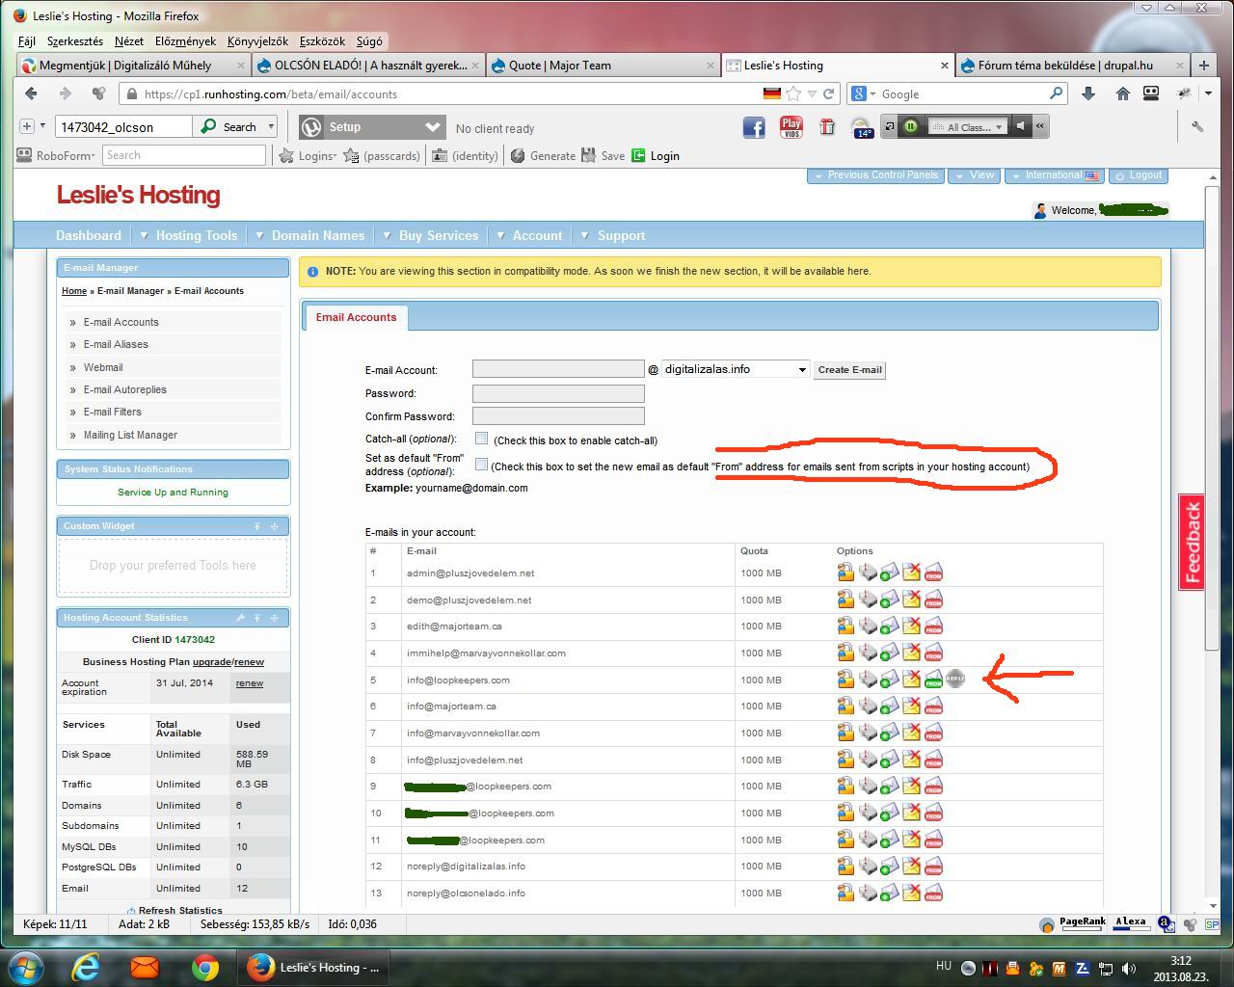Focus the Confirm Password field
1234x987 pixels.
(558, 415)
